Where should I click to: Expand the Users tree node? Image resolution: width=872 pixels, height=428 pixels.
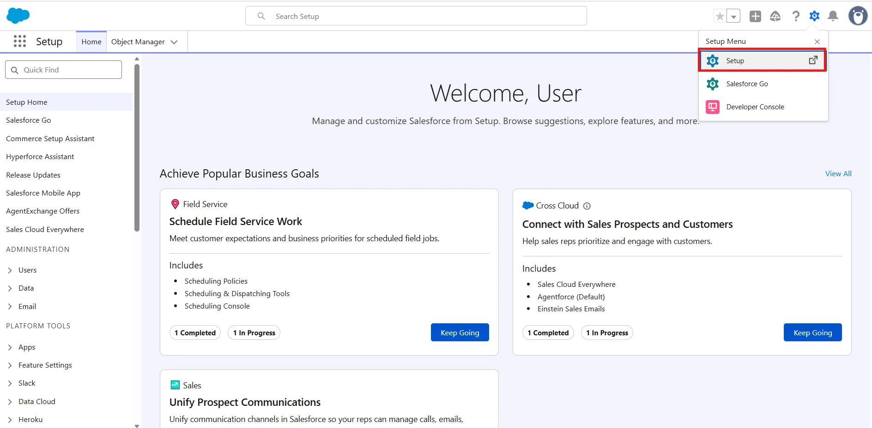click(10, 270)
